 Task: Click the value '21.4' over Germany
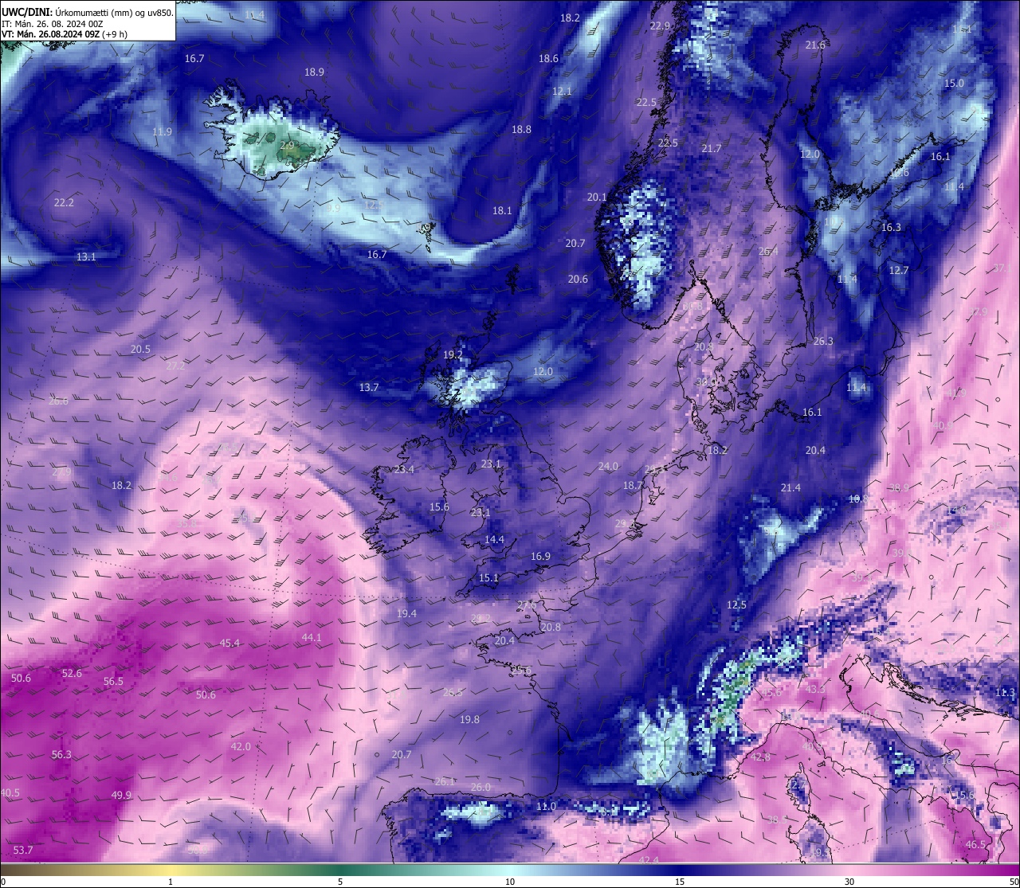(x=790, y=487)
